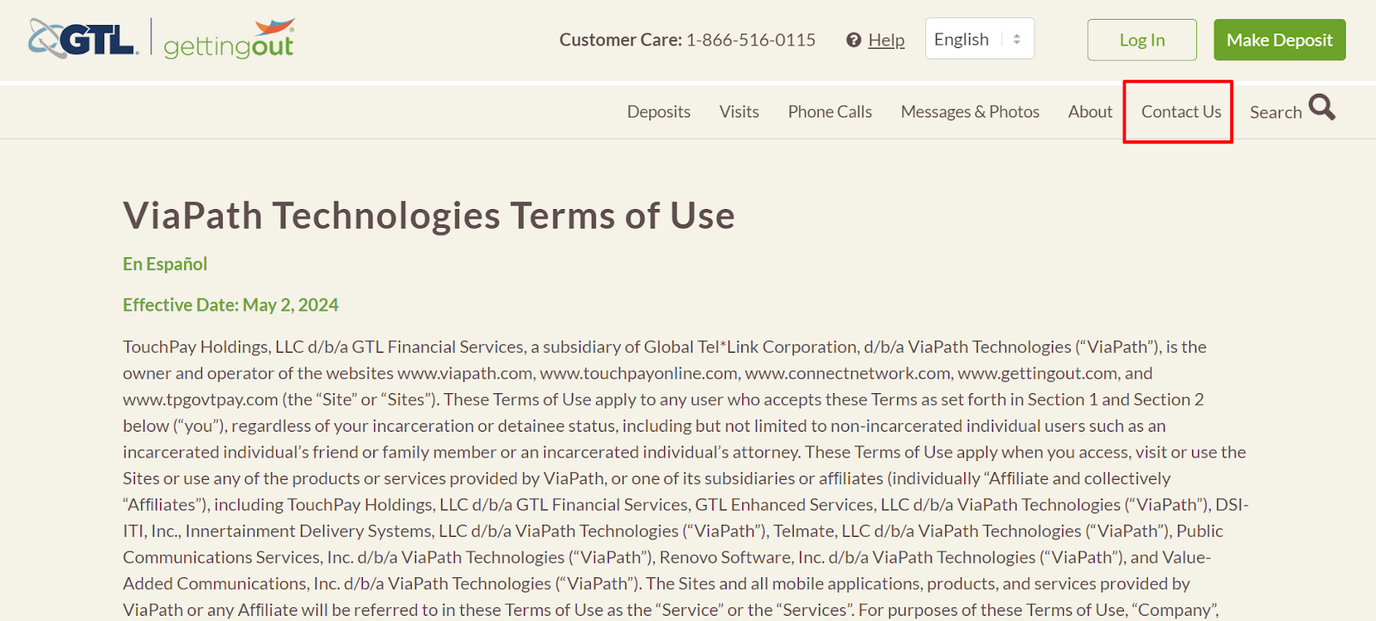Open the Visits menu

pyautogui.click(x=740, y=112)
